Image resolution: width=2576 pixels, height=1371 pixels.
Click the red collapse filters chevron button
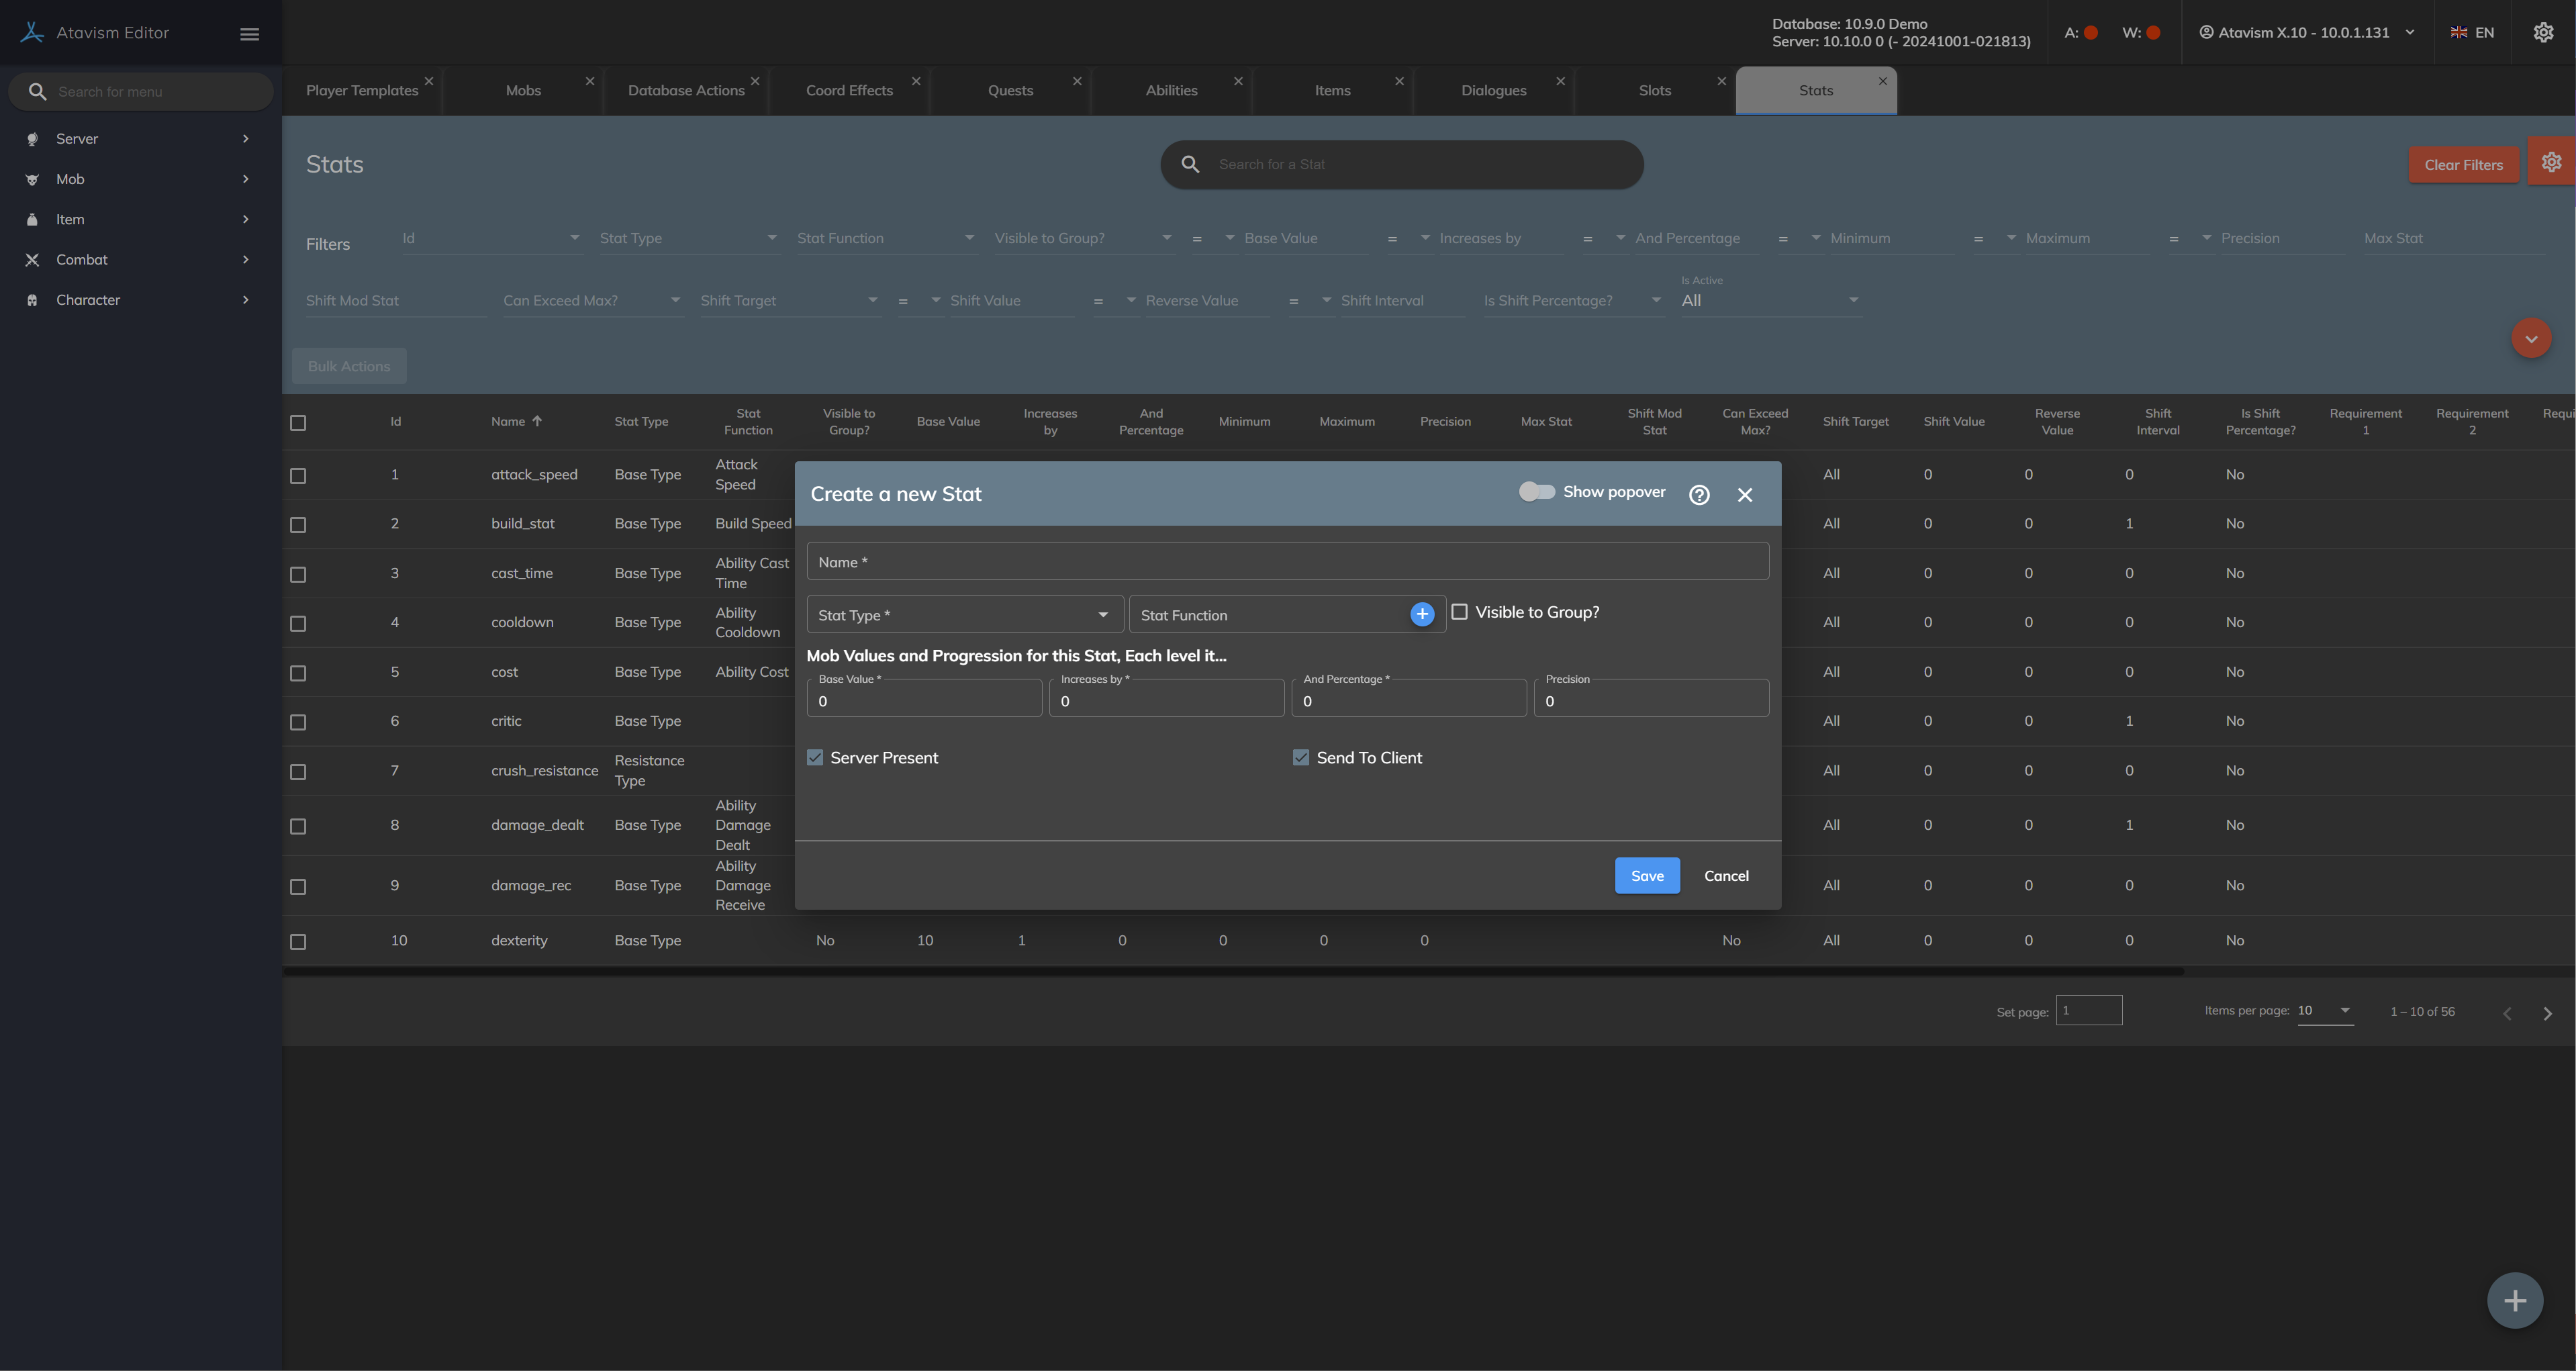[x=2531, y=339]
